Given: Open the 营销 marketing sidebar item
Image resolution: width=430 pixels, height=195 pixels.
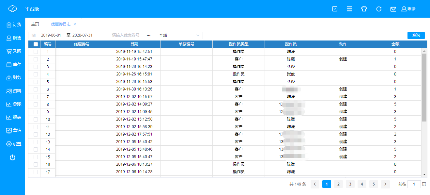Looking at the screenshot, I should click(x=14, y=130).
